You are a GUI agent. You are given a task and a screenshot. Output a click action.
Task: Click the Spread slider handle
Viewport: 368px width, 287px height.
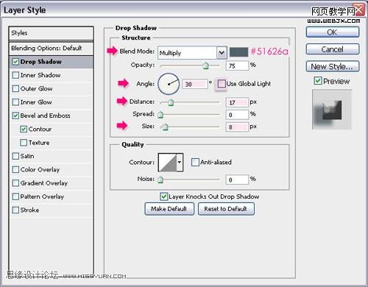160,115
